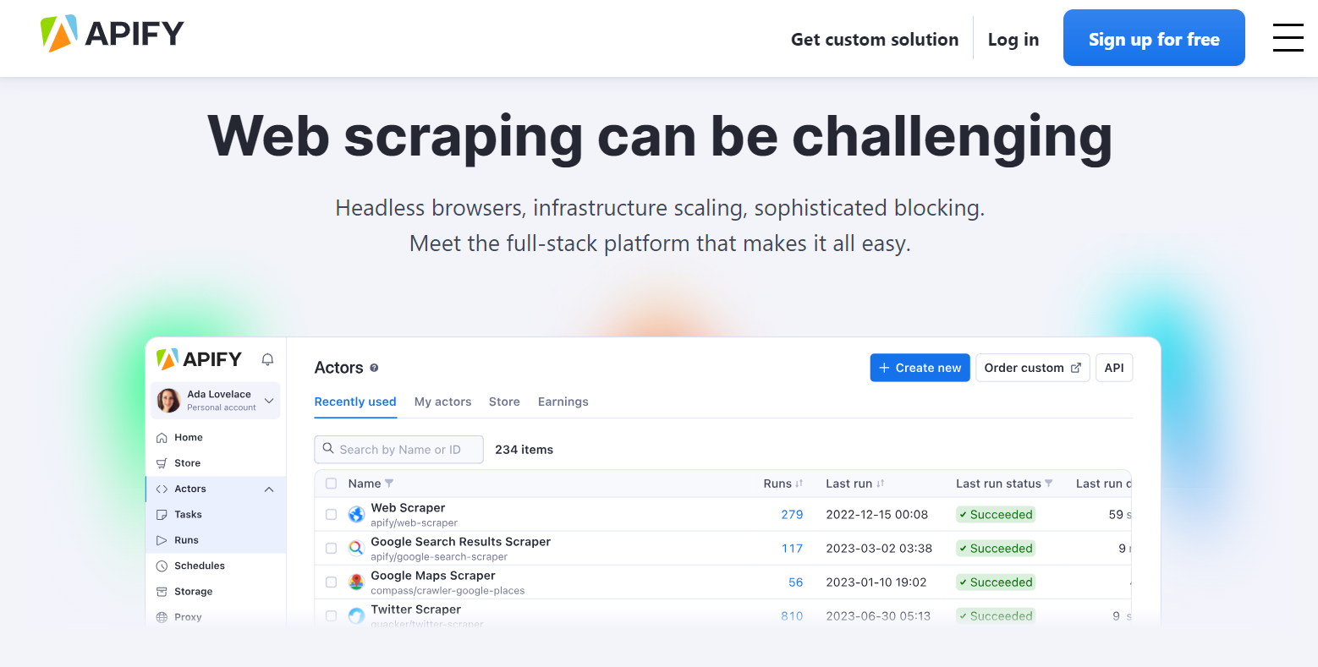1318x667 pixels.
Task: Click the Apify logo in the header
Action: click(112, 34)
